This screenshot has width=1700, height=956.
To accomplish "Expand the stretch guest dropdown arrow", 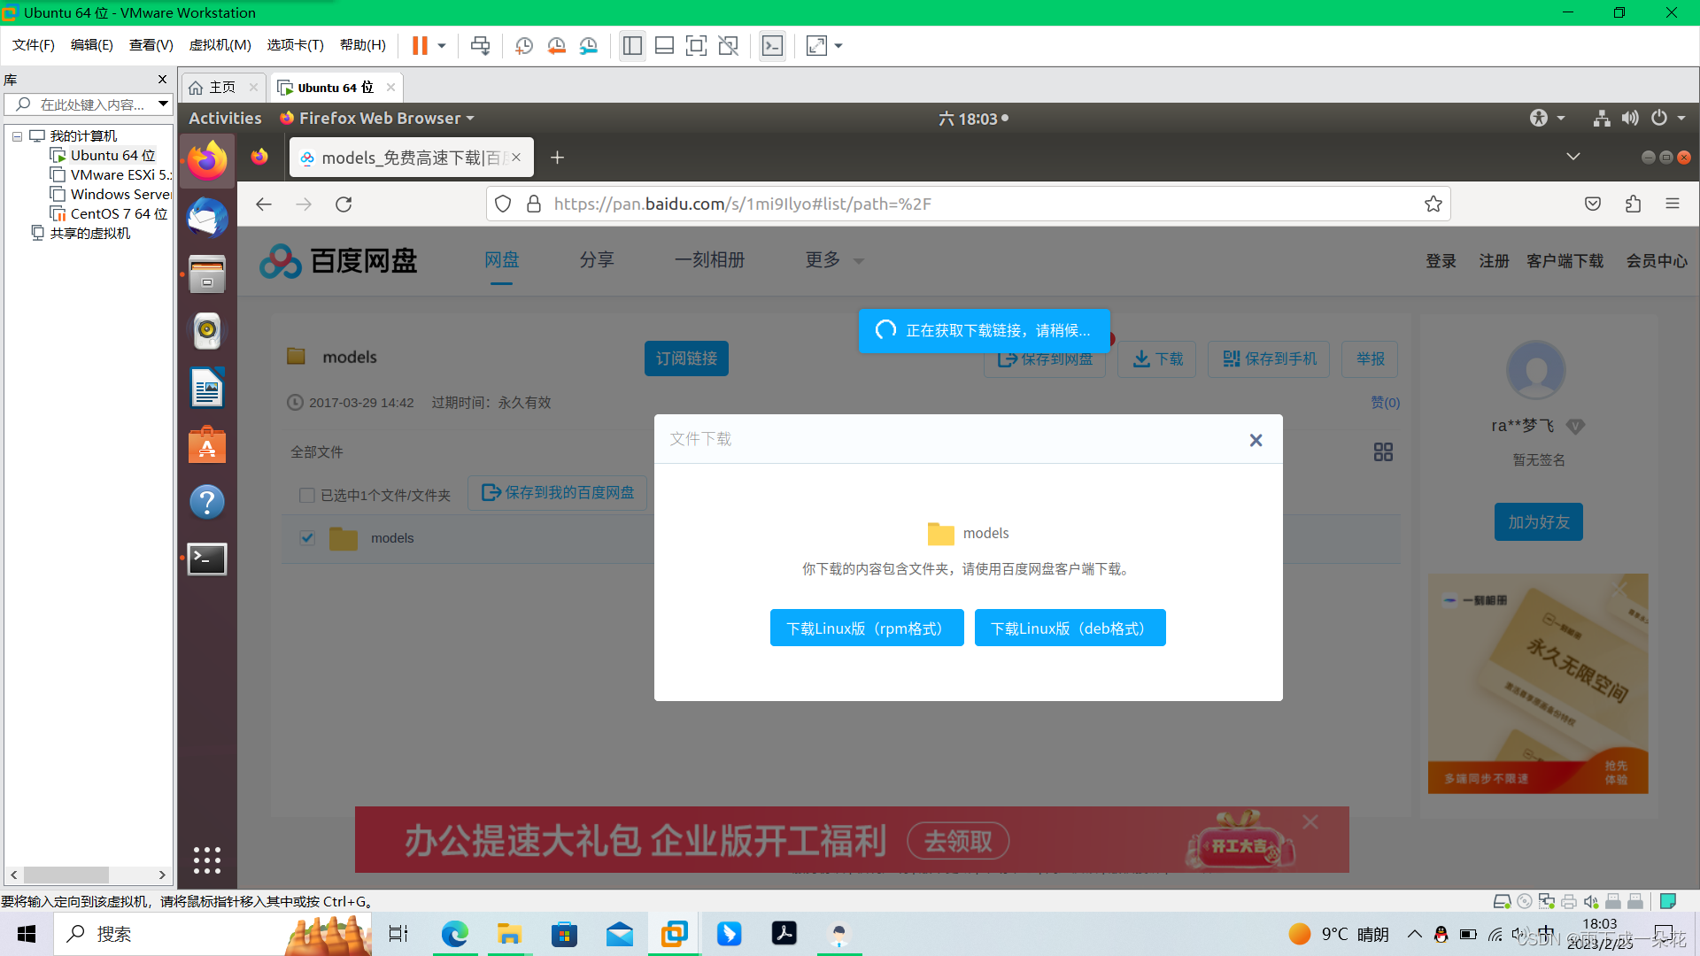I will [838, 45].
